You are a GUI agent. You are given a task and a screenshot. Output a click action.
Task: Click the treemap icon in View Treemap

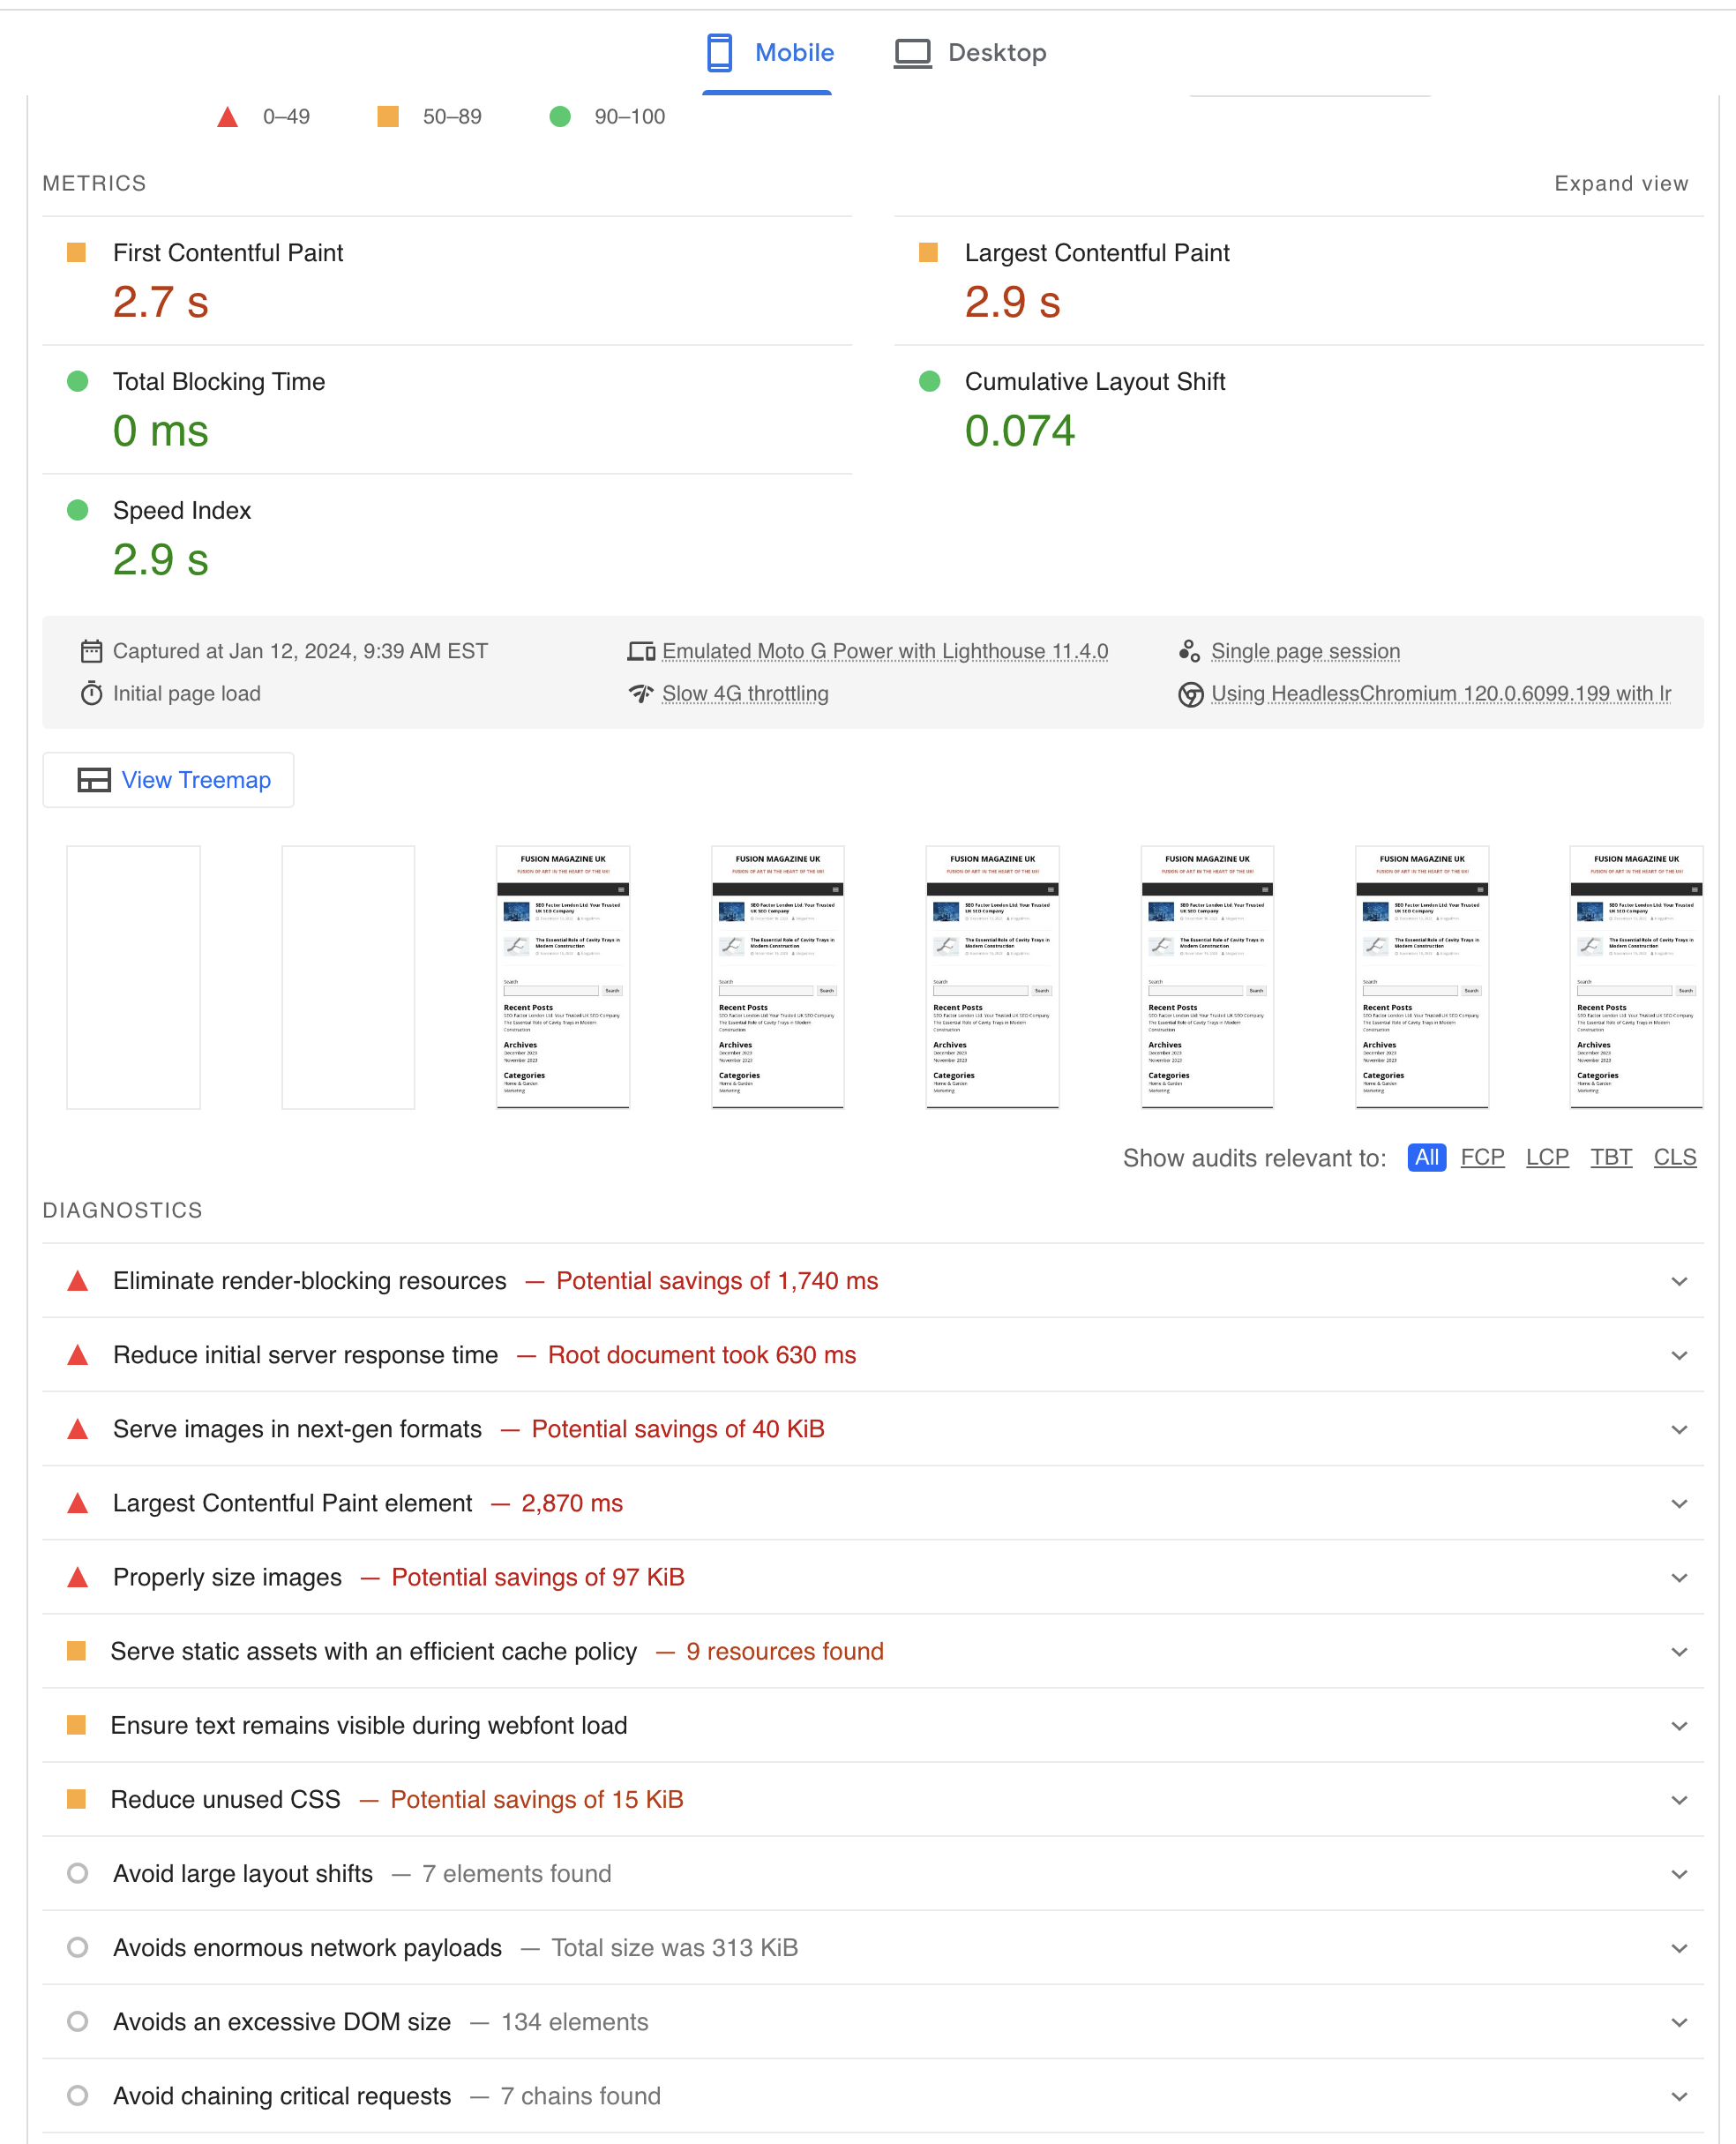[x=94, y=780]
